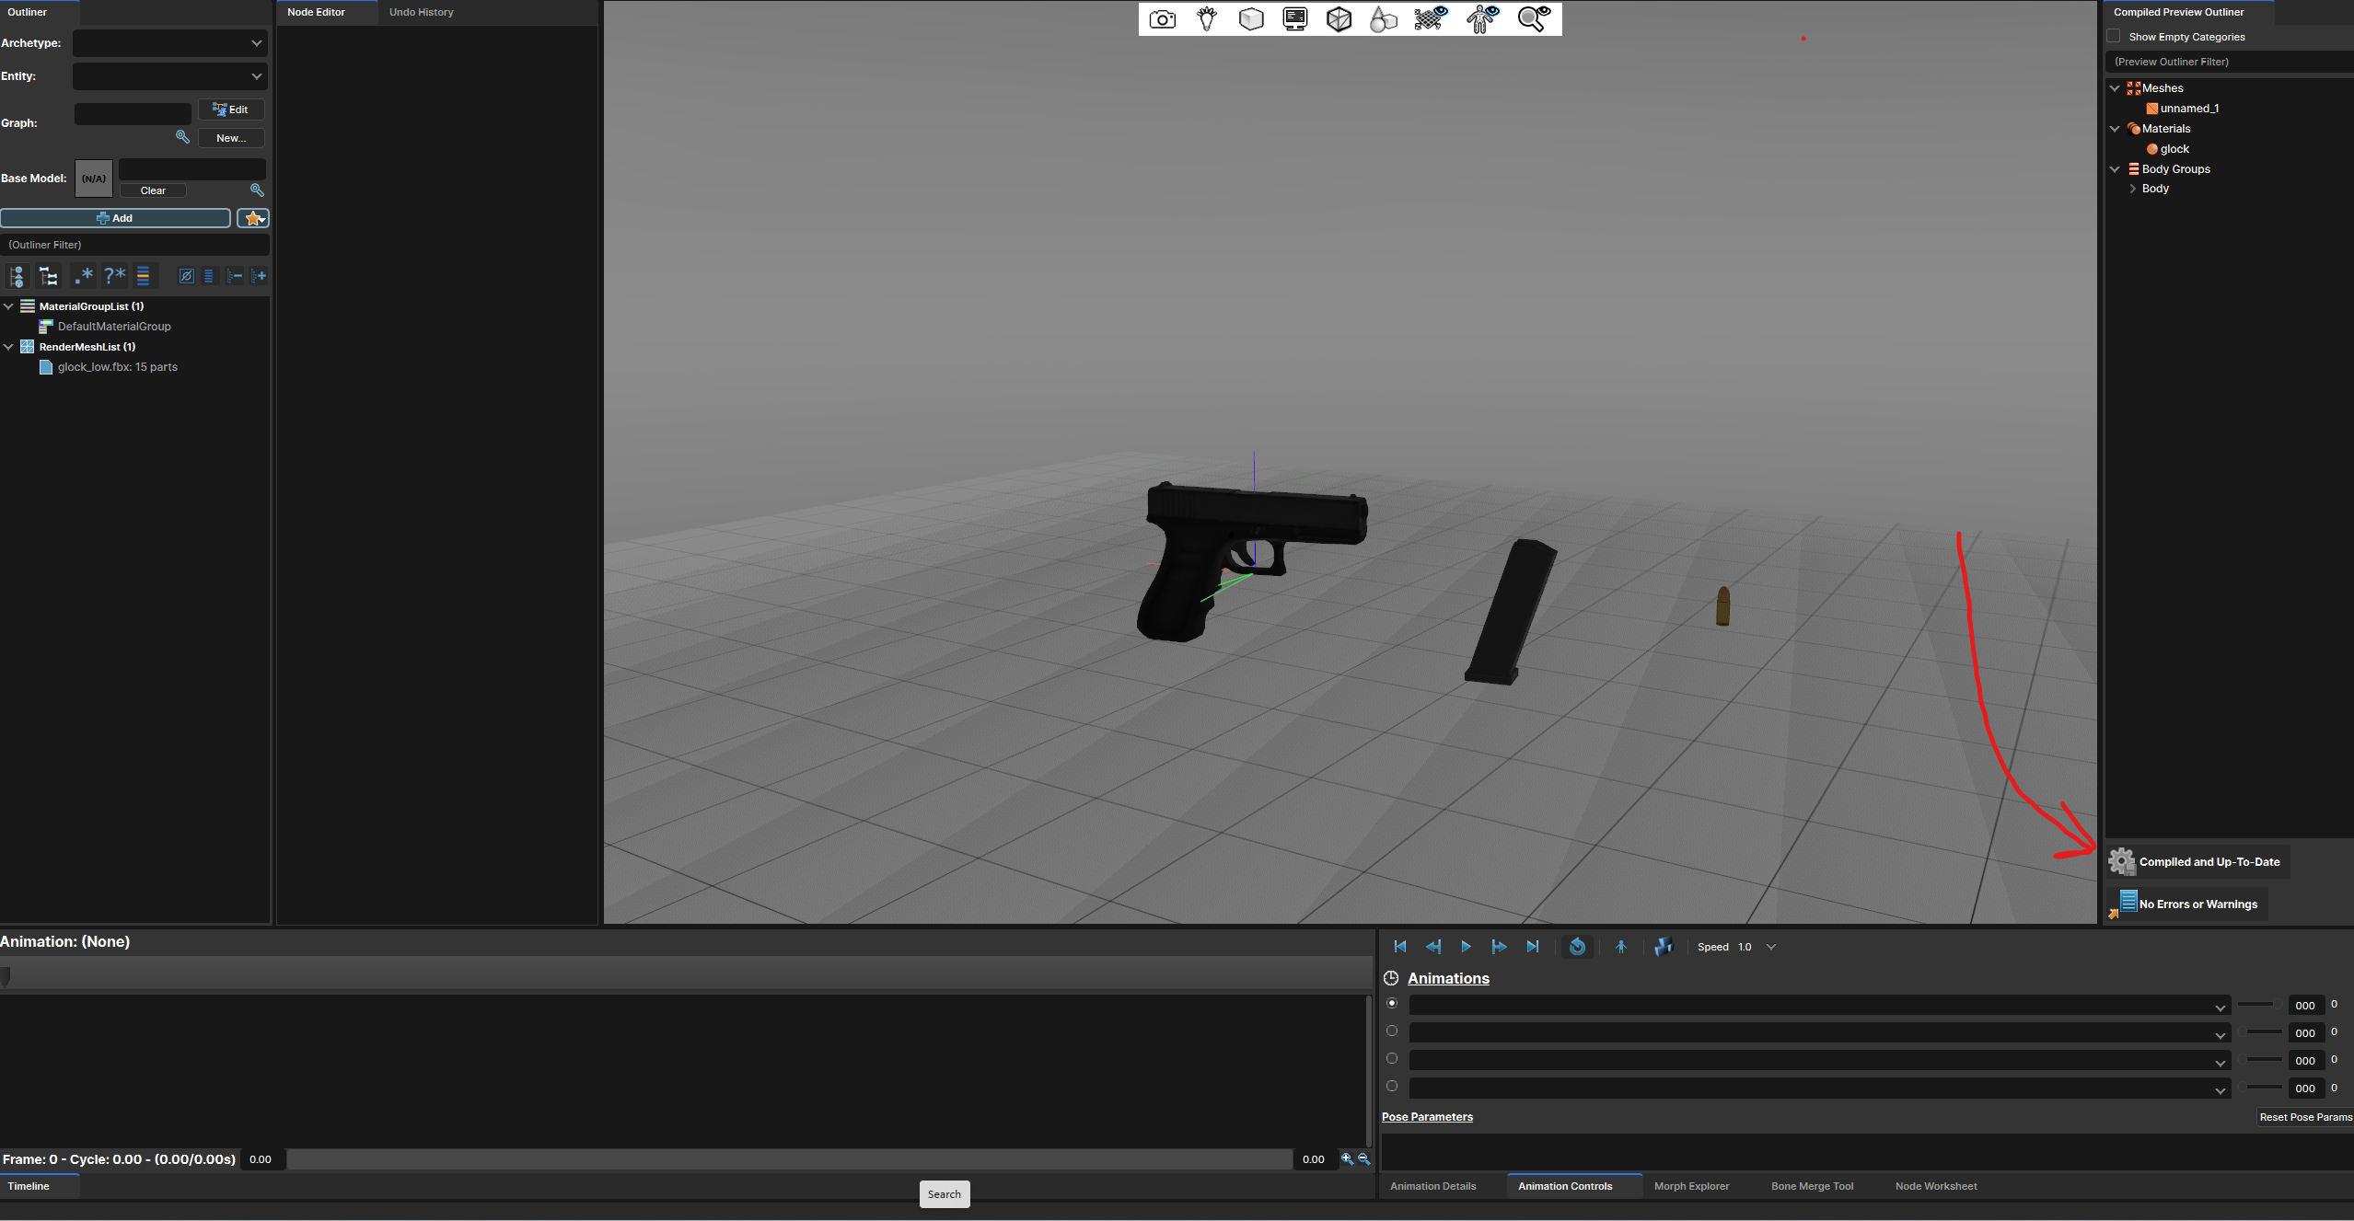The image size is (2354, 1221).
Task: Open the console display icon in viewport toolbar
Action: point(1294,18)
